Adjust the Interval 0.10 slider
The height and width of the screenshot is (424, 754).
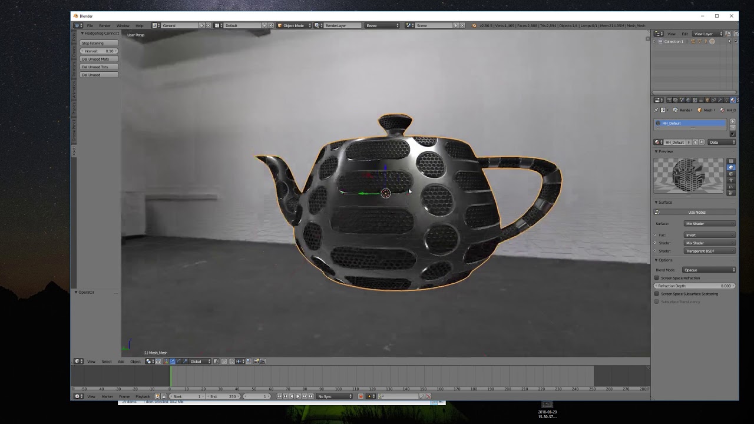click(x=99, y=51)
